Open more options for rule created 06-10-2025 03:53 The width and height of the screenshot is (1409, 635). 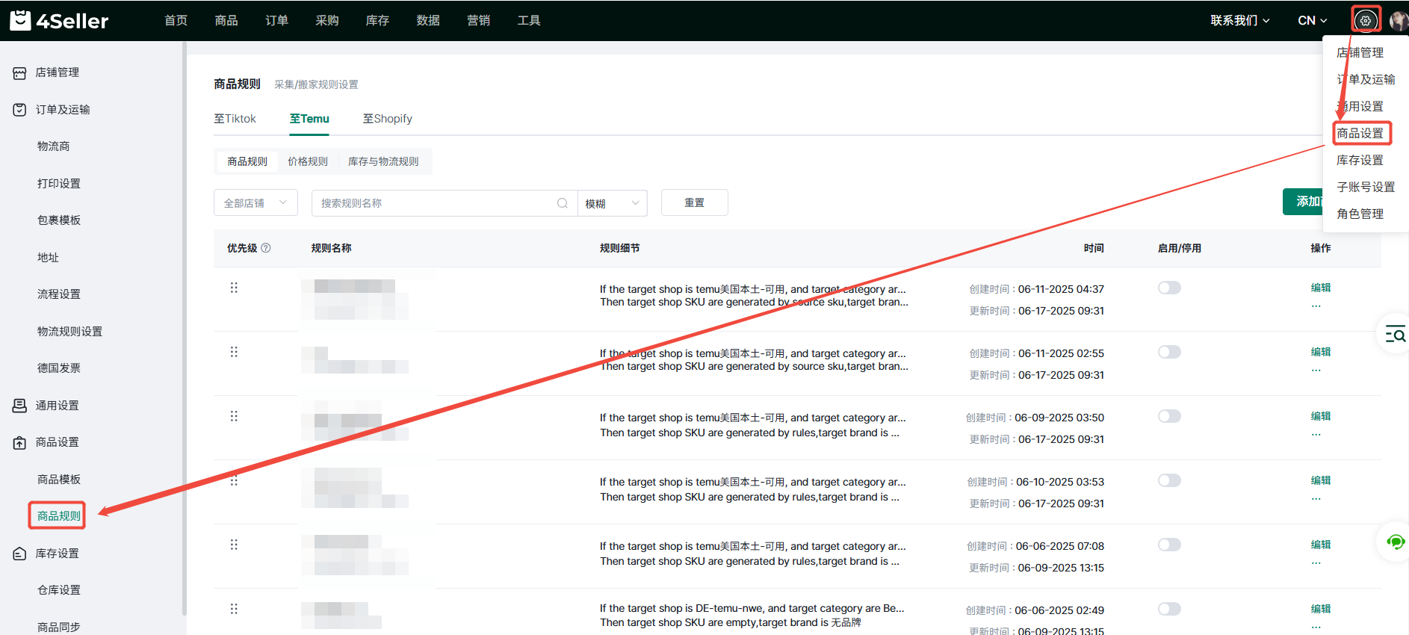1316,498
